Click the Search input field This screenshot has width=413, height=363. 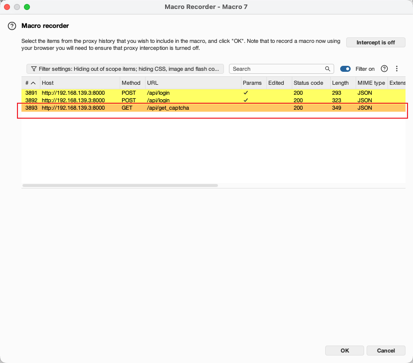281,69
